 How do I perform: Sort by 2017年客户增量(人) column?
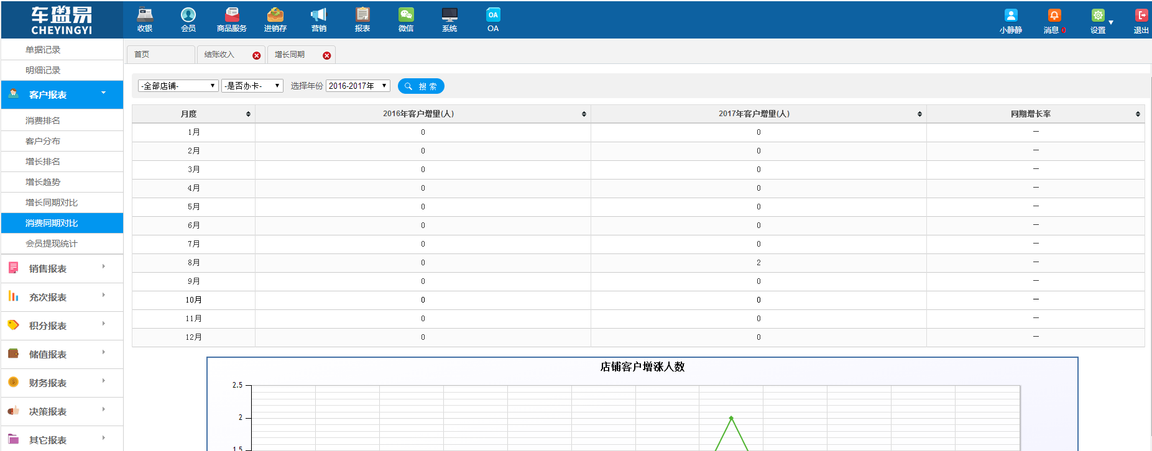click(x=758, y=114)
